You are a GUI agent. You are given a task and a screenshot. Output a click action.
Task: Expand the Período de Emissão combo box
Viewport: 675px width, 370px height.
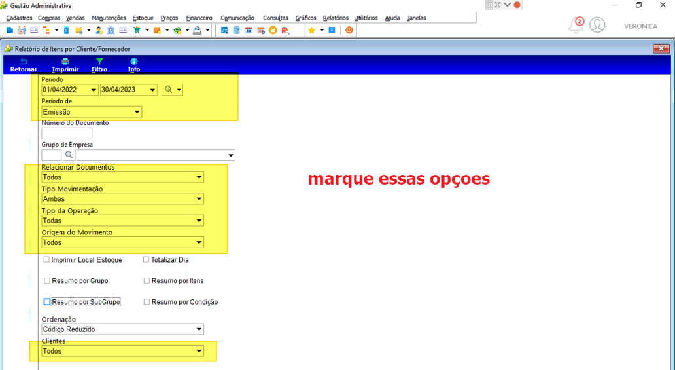137,112
